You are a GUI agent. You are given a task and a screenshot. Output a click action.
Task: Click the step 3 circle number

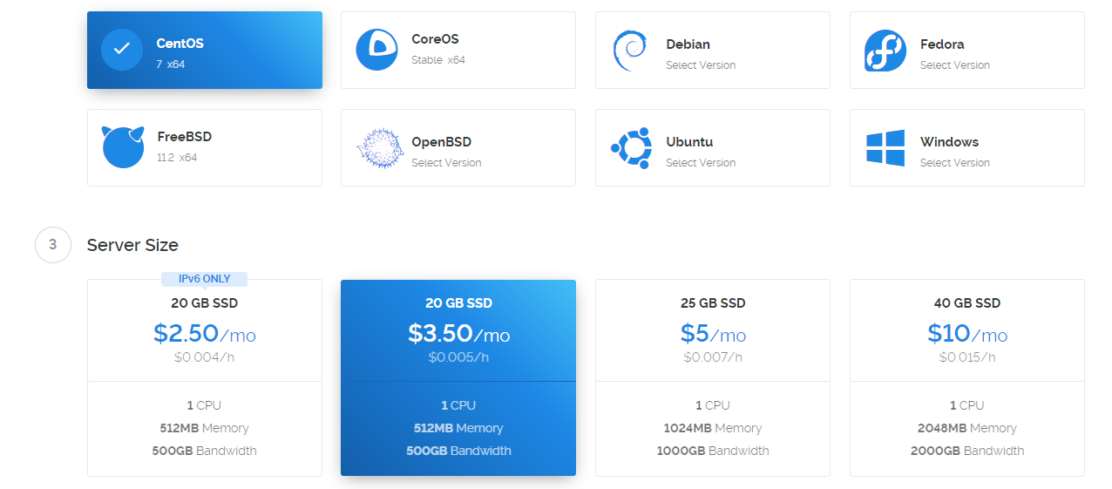click(x=52, y=245)
